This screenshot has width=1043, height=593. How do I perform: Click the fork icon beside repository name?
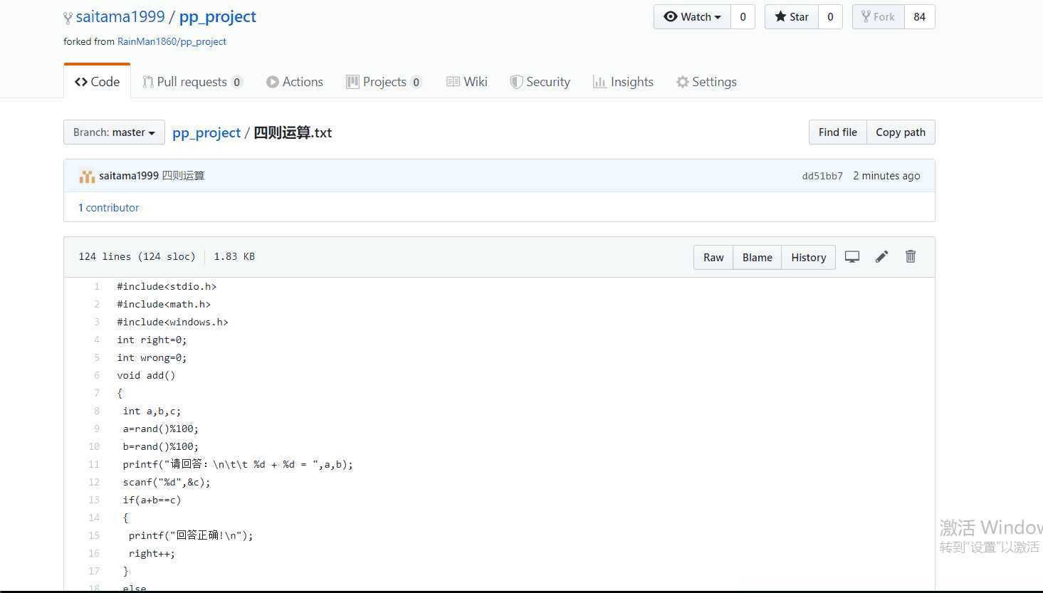coord(68,18)
